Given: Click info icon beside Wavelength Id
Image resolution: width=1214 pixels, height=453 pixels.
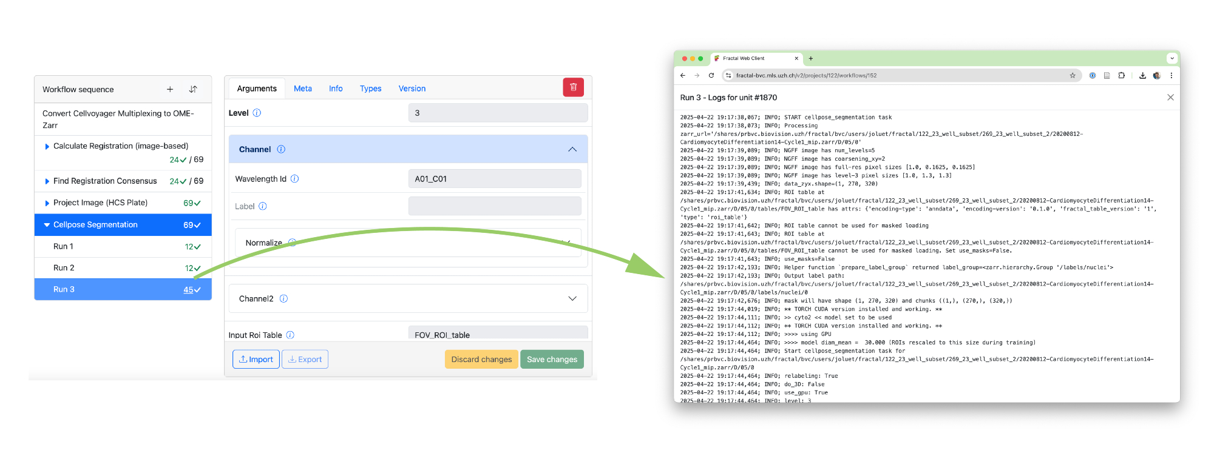Looking at the screenshot, I should pyautogui.click(x=294, y=179).
